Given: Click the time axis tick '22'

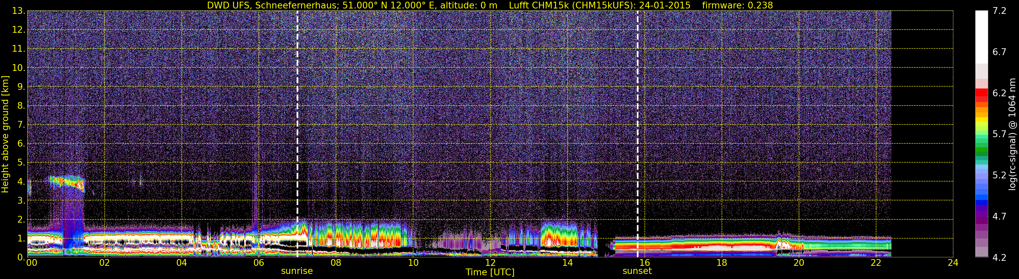Looking at the screenshot, I should (x=876, y=263).
